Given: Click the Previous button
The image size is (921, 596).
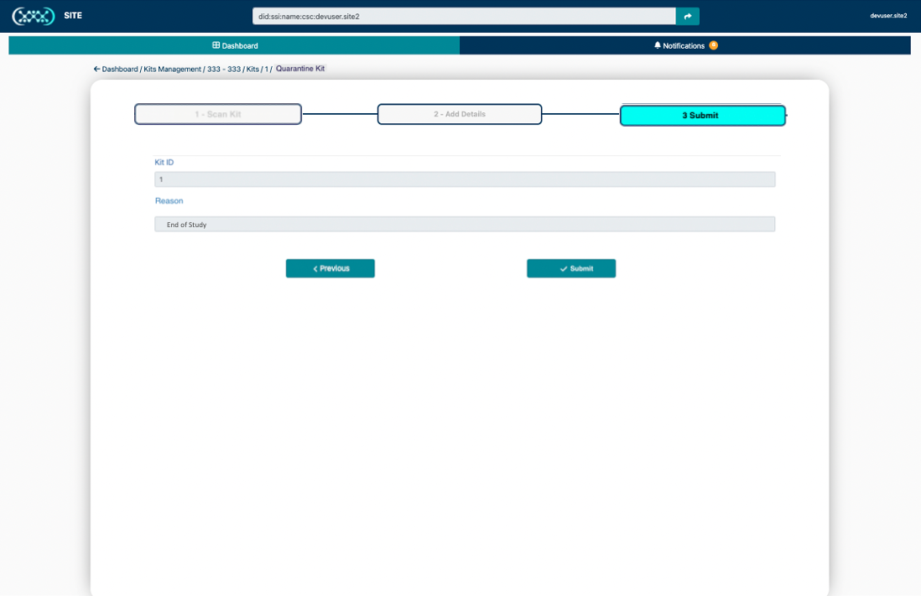Looking at the screenshot, I should 330,268.
